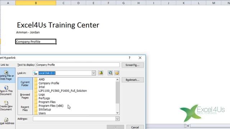
Task: Select the SWSetup folder
Action: point(45,110)
